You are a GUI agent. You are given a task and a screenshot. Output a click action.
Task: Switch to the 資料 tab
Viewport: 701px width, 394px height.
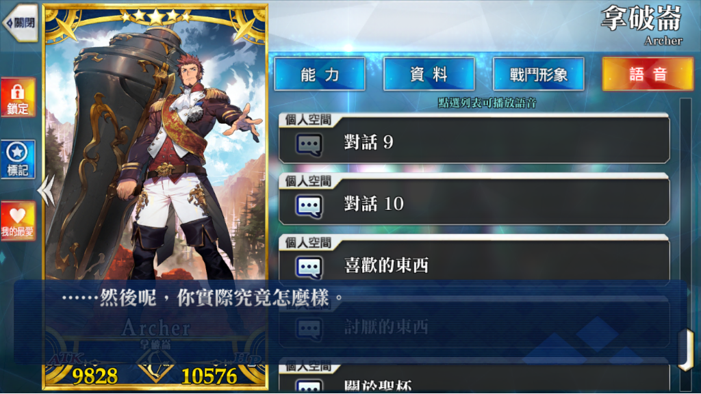[x=429, y=74]
